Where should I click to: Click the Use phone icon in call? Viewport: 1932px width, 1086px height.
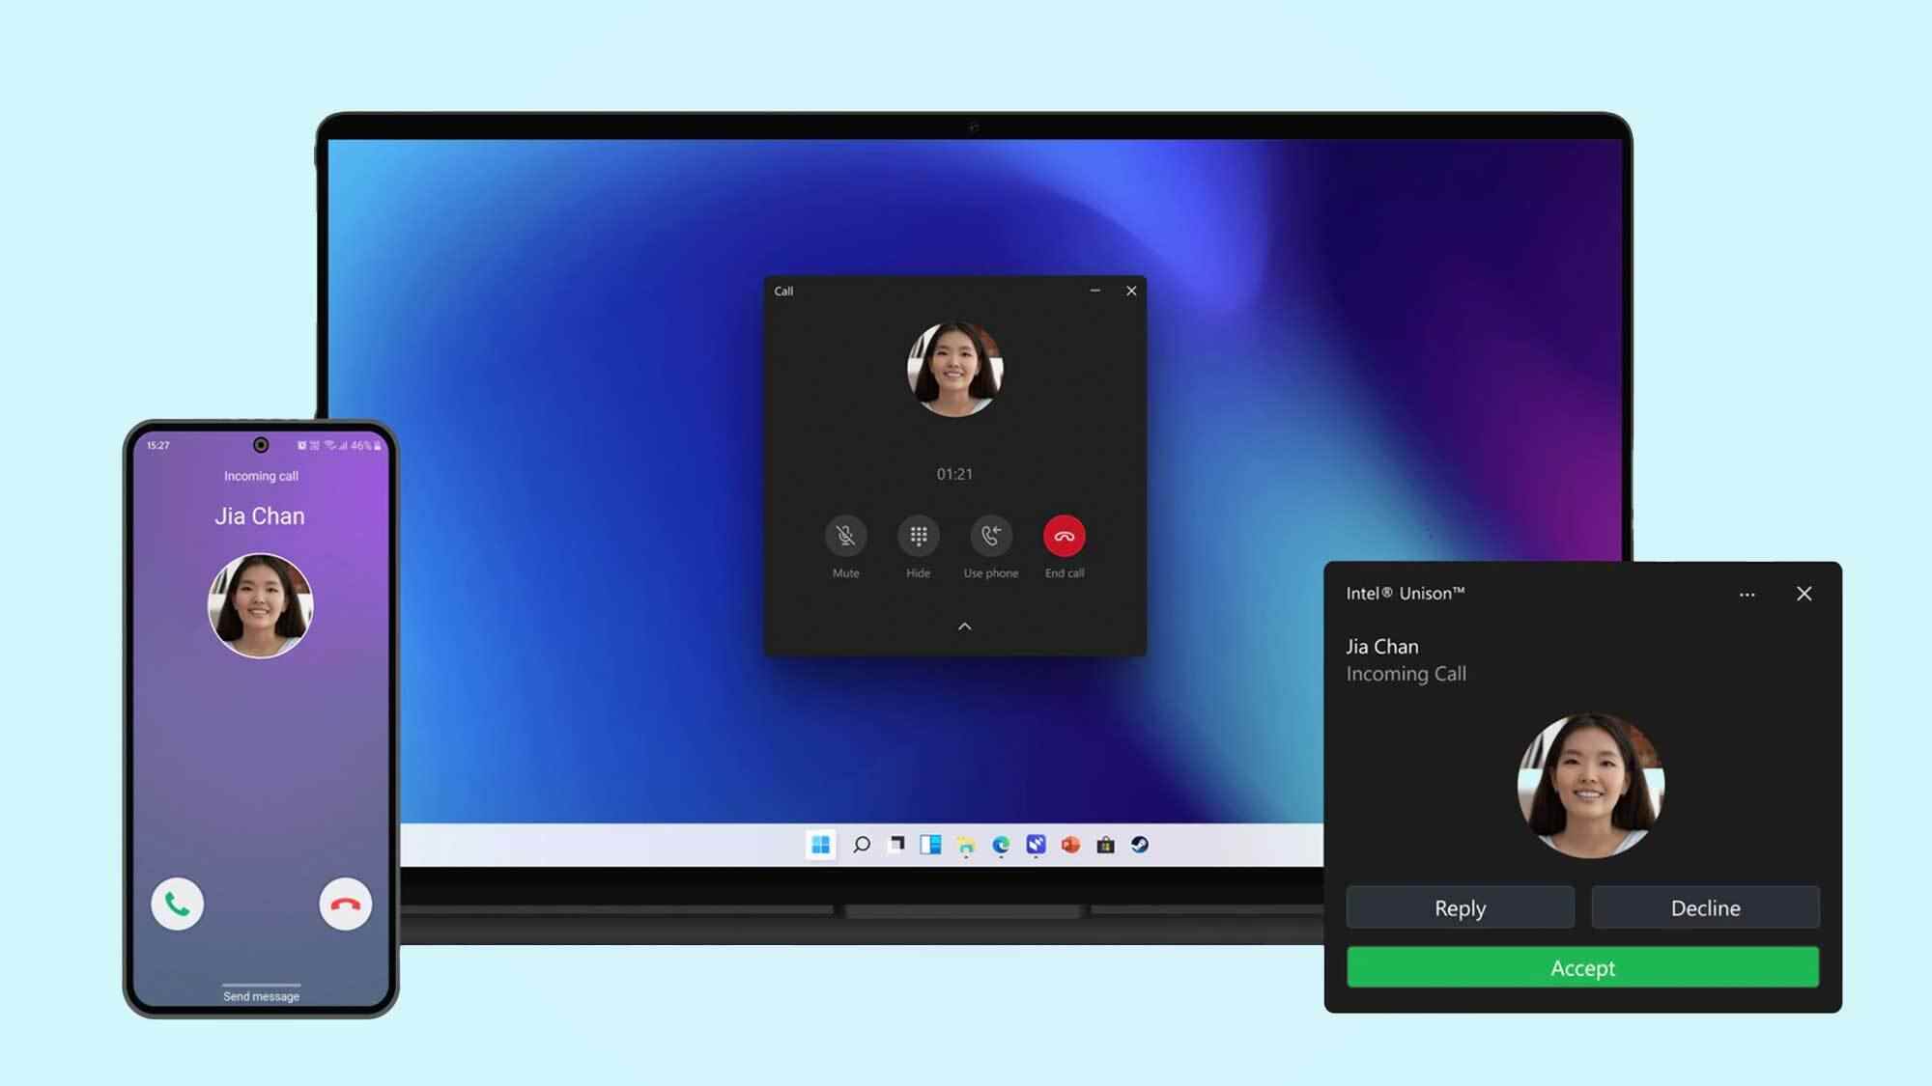coord(990,536)
